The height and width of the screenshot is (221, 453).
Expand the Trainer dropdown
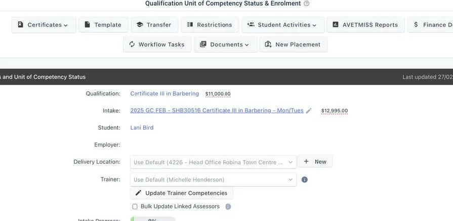pos(213,179)
